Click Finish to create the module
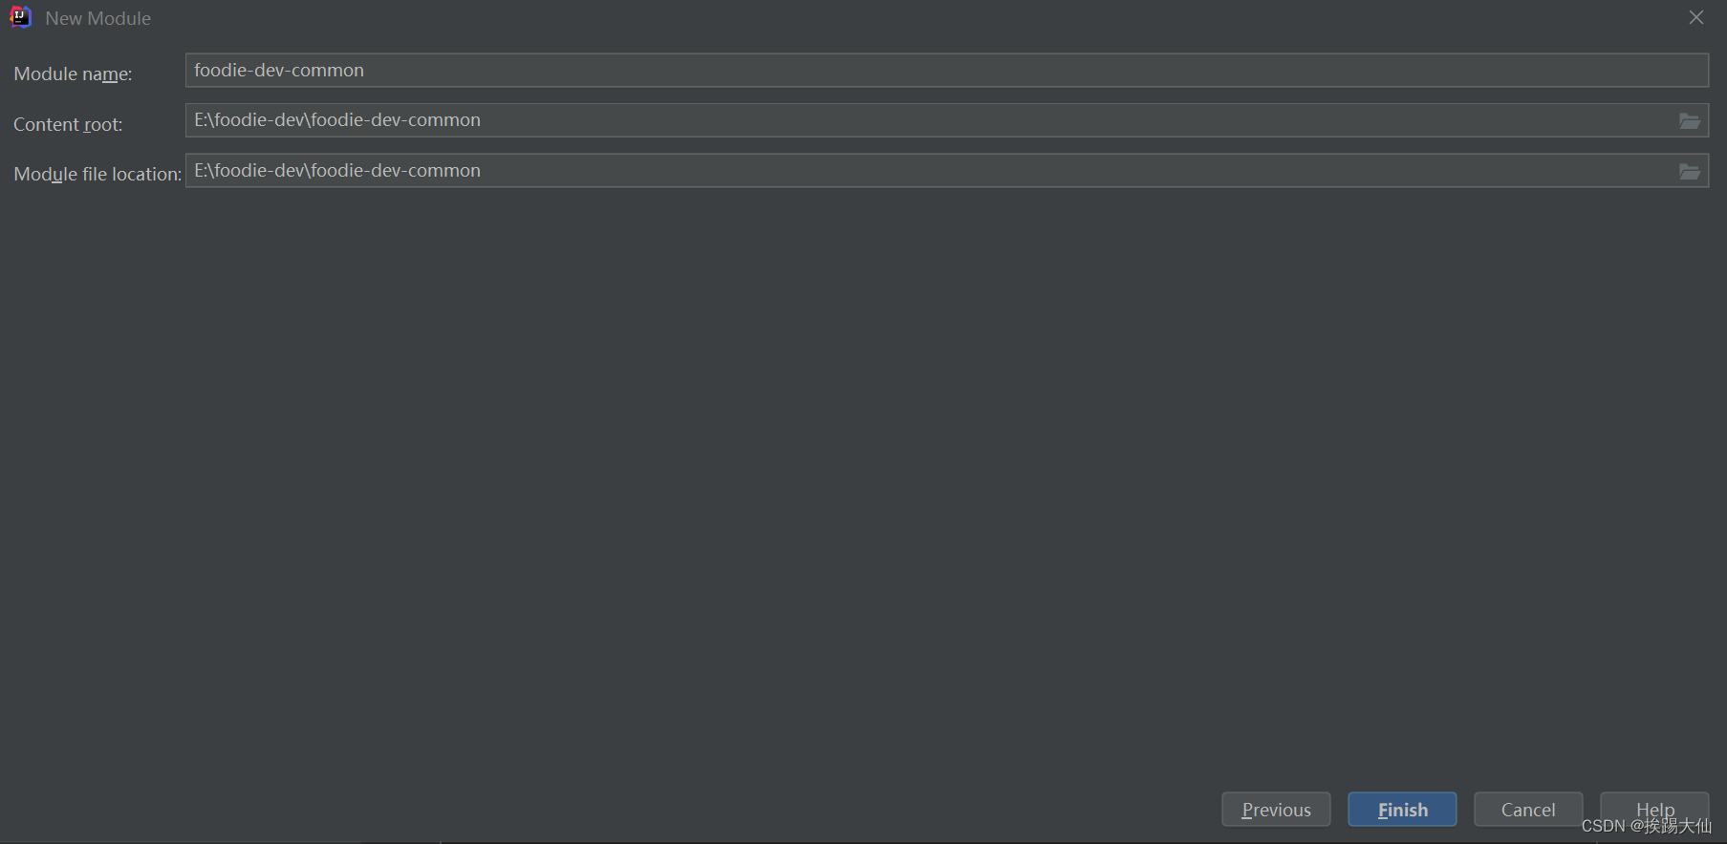Image resolution: width=1727 pixels, height=844 pixels. pyautogui.click(x=1402, y=810)
